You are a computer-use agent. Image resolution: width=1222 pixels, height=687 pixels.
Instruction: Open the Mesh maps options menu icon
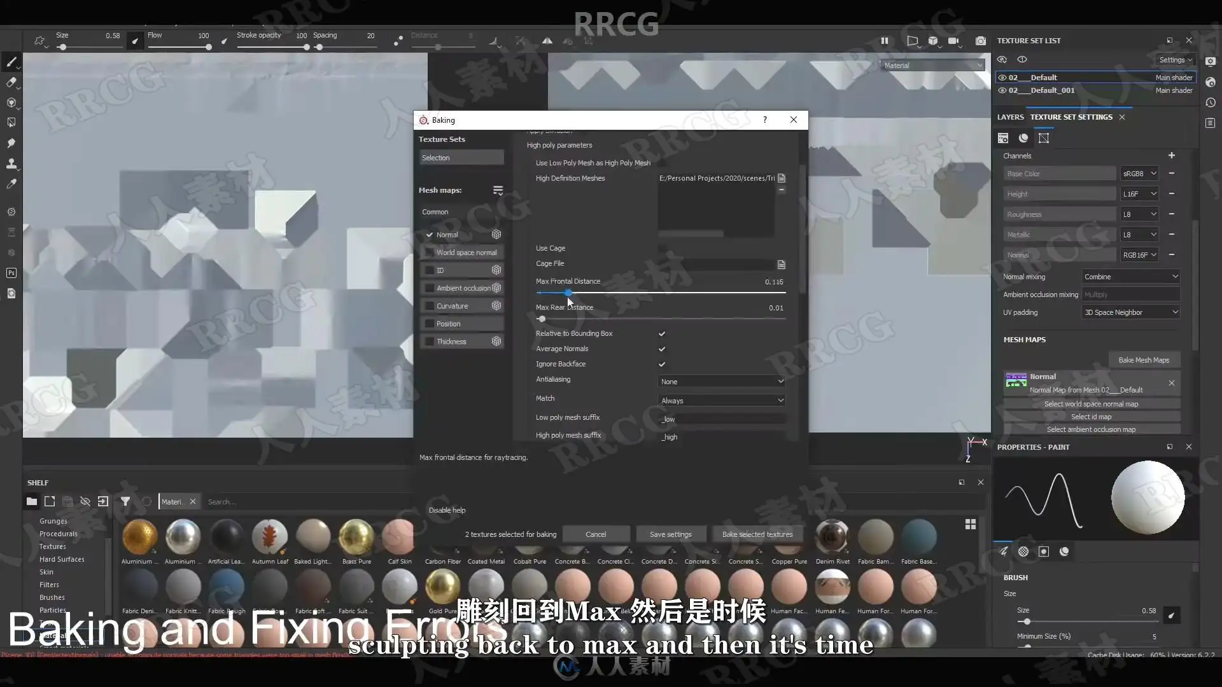tap(498, 190)
